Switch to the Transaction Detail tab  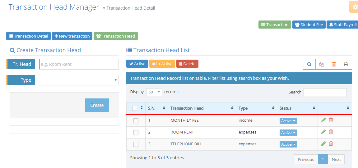[x=28, y=36]
